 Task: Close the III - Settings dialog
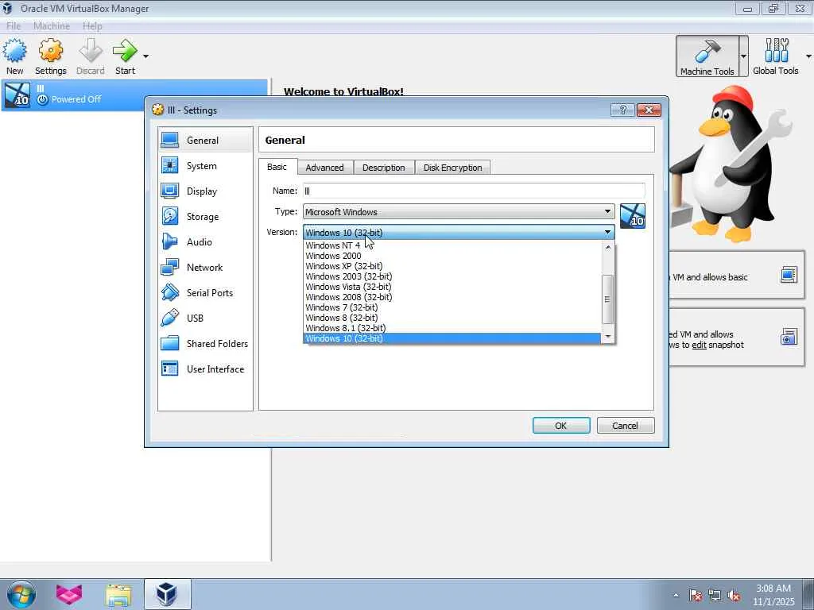(x=649, y=110)
